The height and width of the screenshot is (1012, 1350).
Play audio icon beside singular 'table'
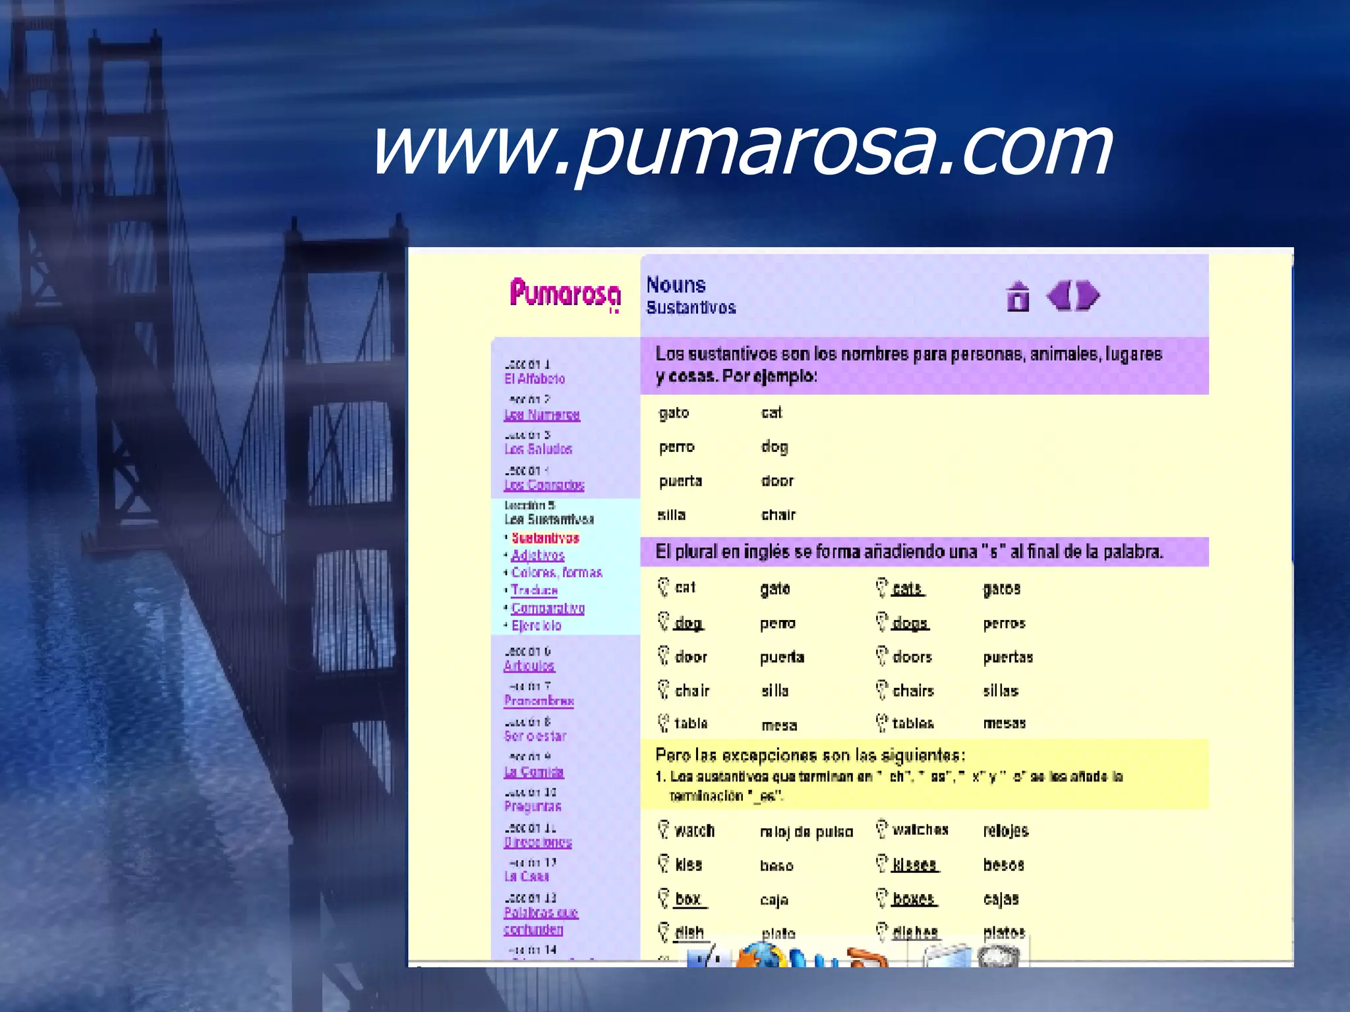pyautogui.click(x=664, y=723)
